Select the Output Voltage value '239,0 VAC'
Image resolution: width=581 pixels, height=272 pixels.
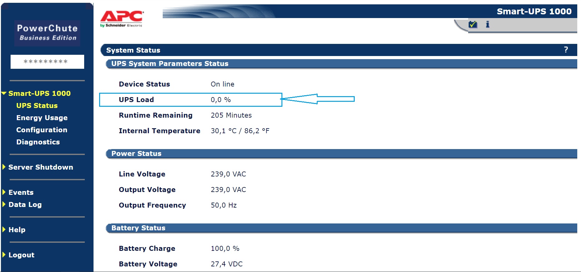pos(228,190)
